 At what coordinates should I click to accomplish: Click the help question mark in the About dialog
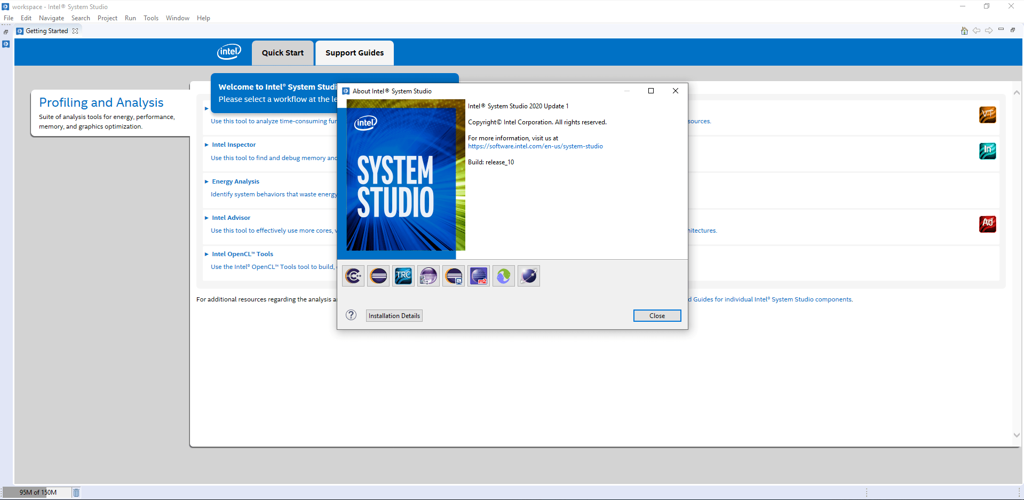pos(351,315)
